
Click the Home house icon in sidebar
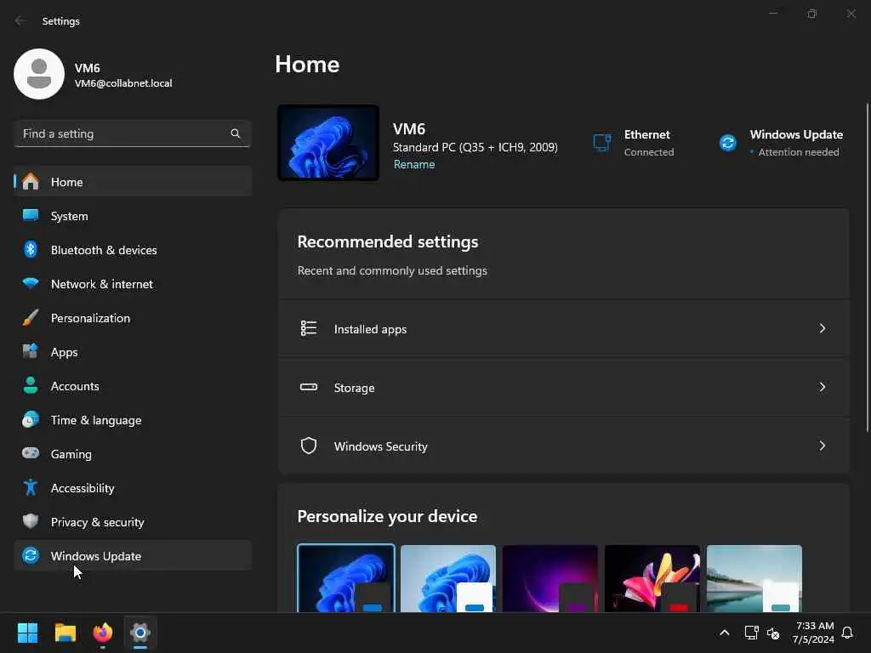coord(31,182)
